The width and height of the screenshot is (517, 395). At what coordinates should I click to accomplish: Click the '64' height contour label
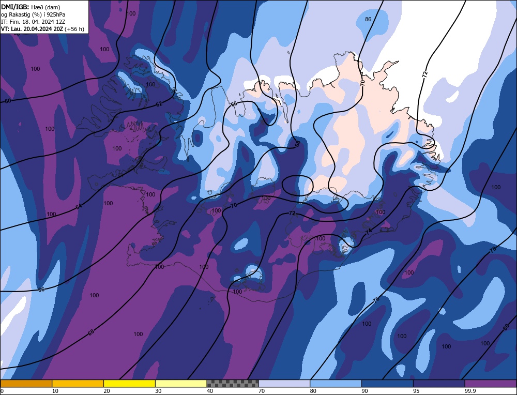click(x=79, y=207)
